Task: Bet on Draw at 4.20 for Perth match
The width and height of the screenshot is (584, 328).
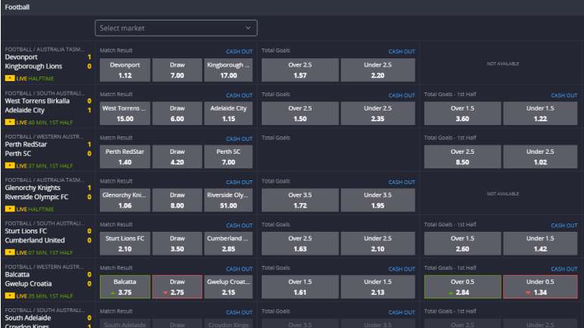Action: pyautogui.click(x=177, y=157)
